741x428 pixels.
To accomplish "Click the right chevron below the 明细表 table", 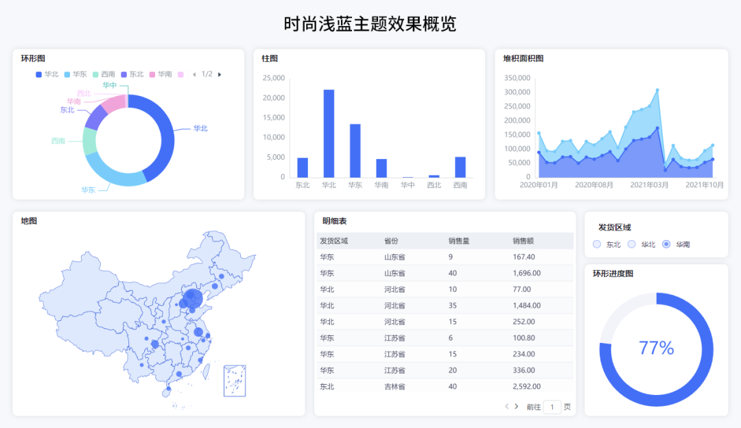I will pos(515,406).
